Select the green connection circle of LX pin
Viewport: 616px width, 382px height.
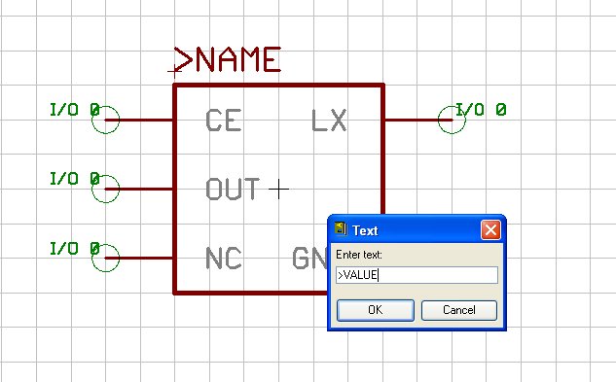452,120
